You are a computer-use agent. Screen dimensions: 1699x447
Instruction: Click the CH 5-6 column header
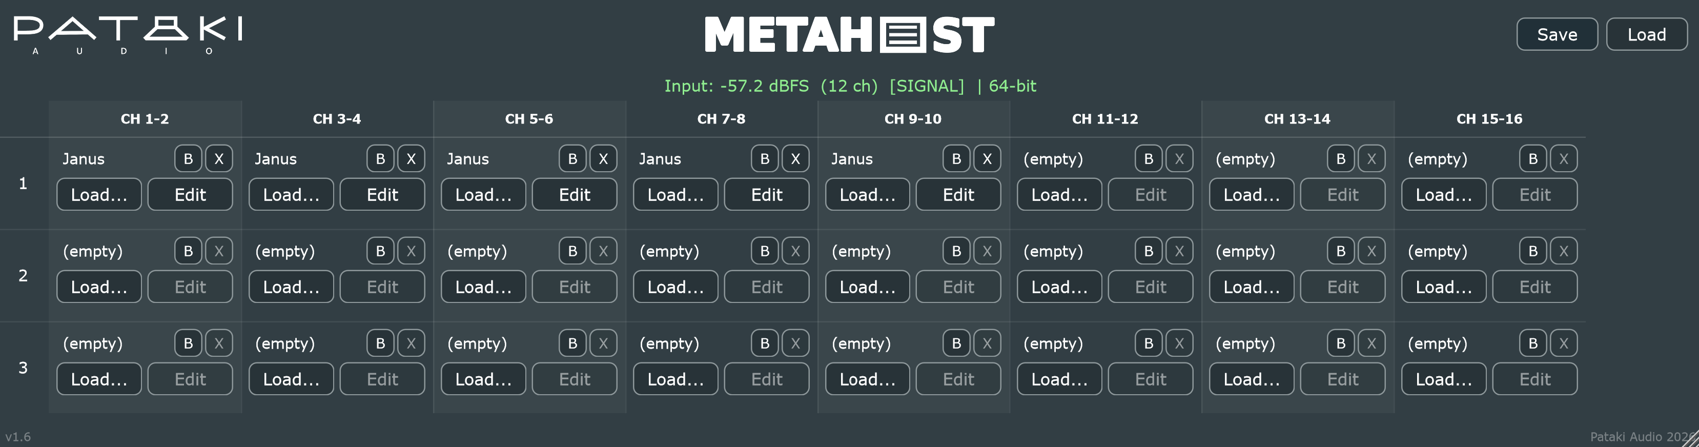(x=529, y=119)
